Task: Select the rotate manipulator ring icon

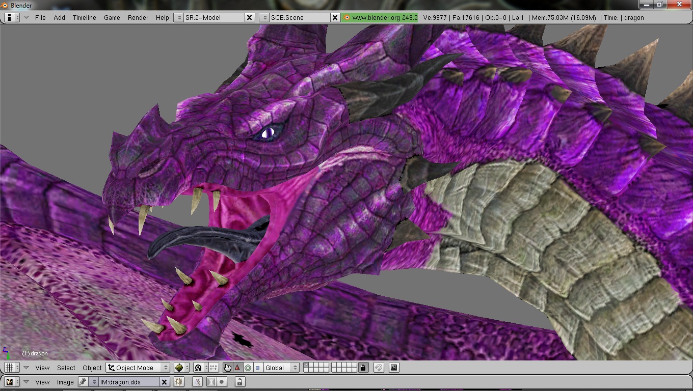Action: 248,368
